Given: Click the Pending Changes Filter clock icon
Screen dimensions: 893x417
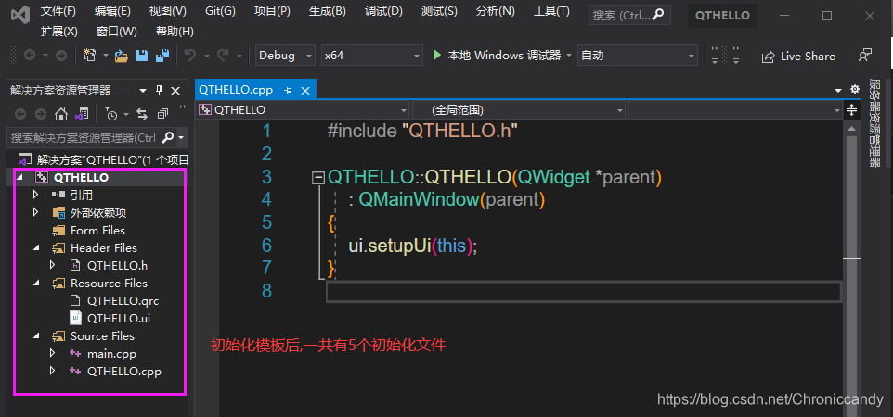Looking at the screenshot, I should [111, 114].
